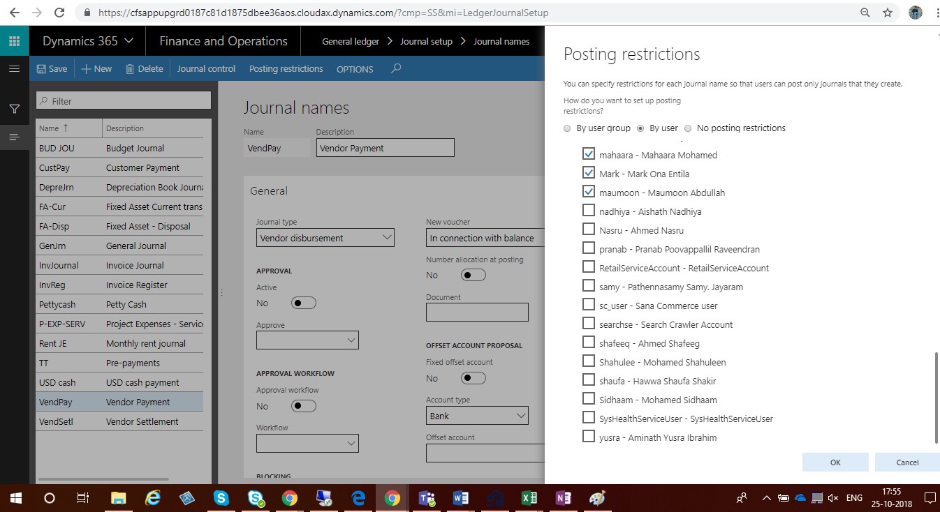Select the By user group radio button

pyautogui.click(x=567, y=128)
